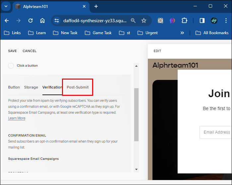Open a new tab with plus icon
The height and width of the screenshot is (185, 232).
(x=96, y=6)
